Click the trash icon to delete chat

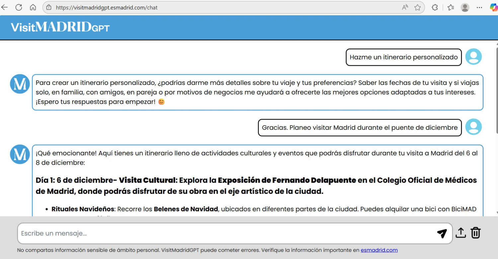tap(476, 233)
